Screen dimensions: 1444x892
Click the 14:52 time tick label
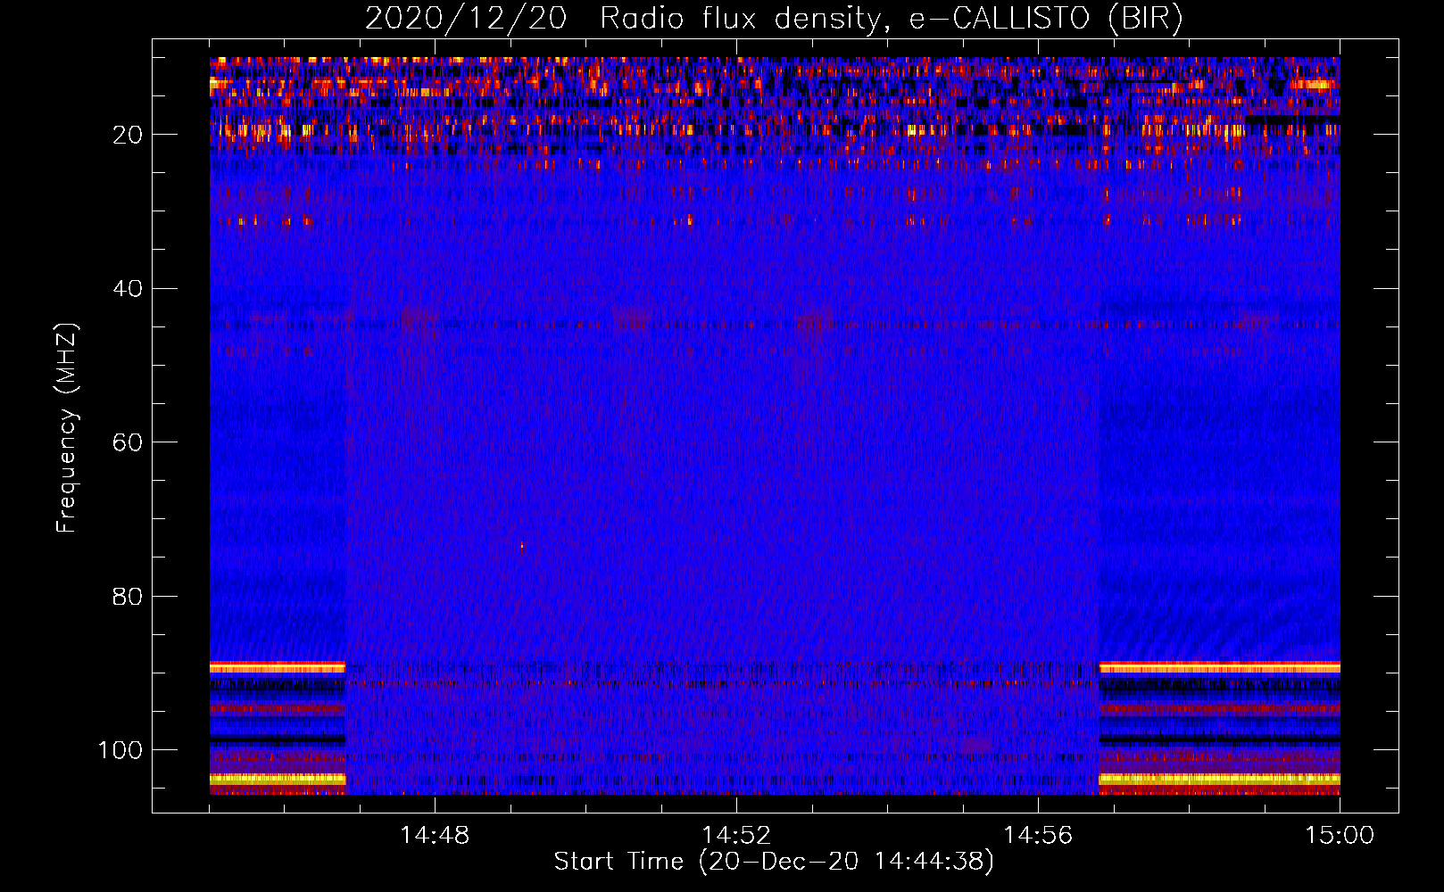point(736,836)
